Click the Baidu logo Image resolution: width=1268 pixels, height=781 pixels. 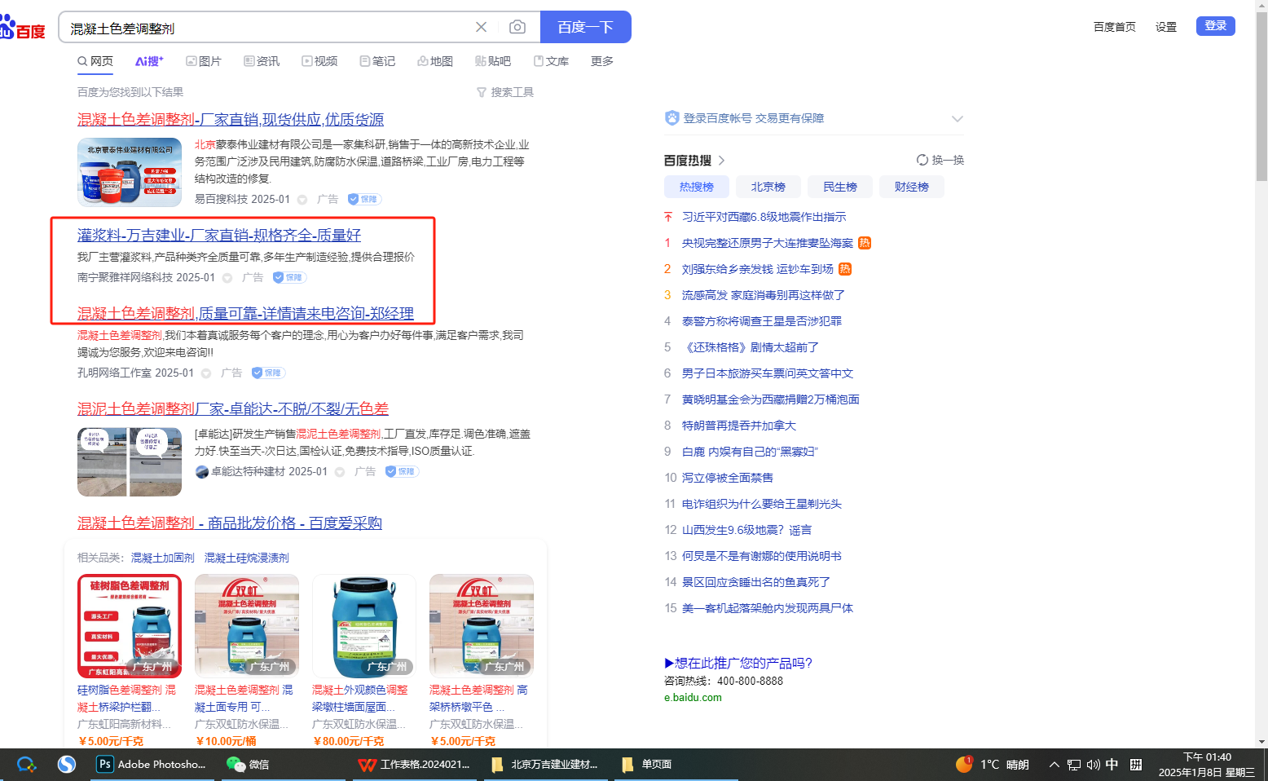(x=23, y=28)
